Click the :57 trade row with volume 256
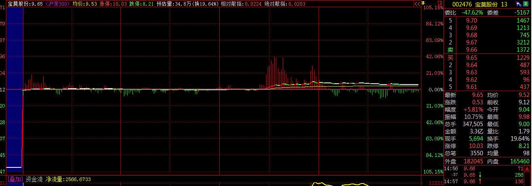This screenshot has height=186, width=532. (x=484, y=175)
